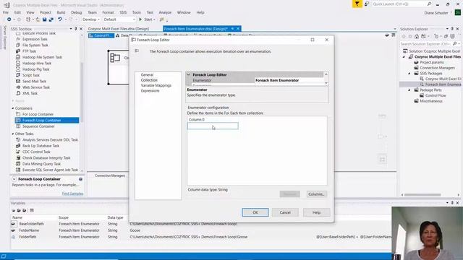
Task: Select the Expression Task toolbox item
Action: [x=35, y=39]
